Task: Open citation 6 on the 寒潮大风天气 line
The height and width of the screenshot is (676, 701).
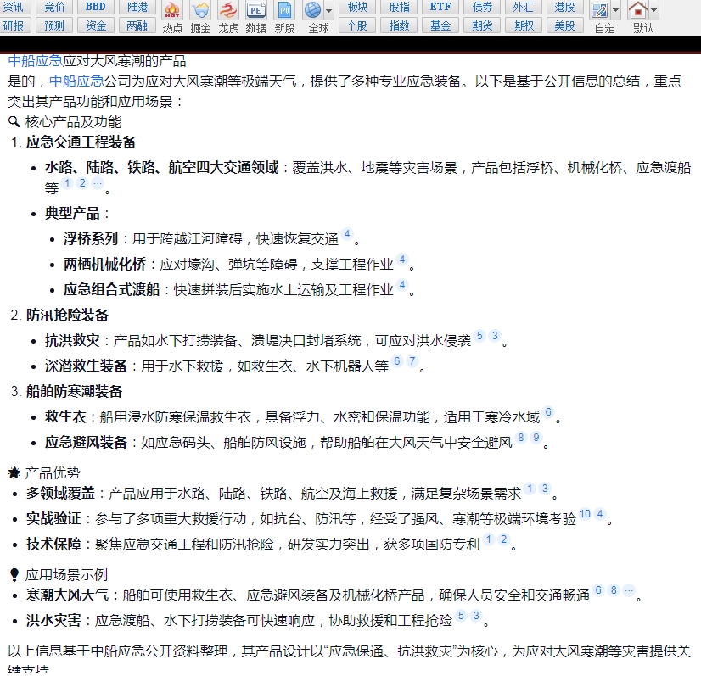Action: [x=598, y=590]
